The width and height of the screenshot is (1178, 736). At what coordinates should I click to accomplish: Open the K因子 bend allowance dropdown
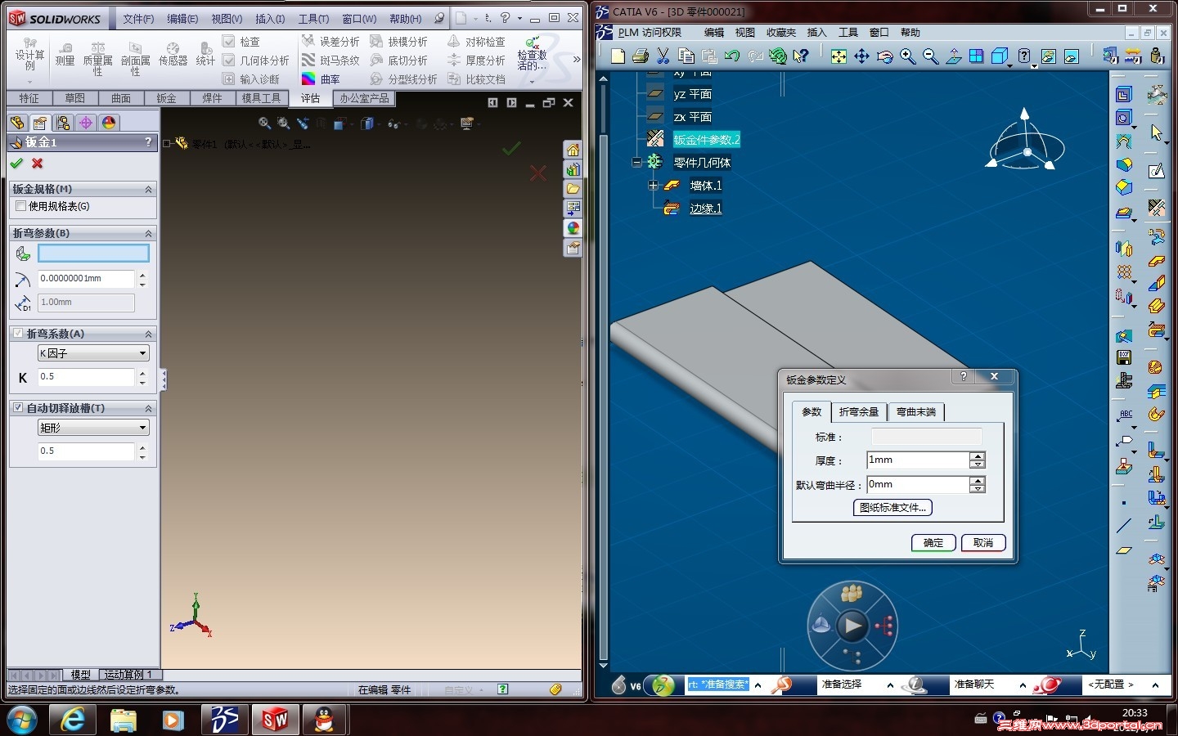coord(93,353)
